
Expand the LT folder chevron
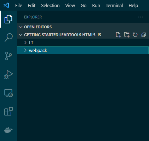[25, 43]
